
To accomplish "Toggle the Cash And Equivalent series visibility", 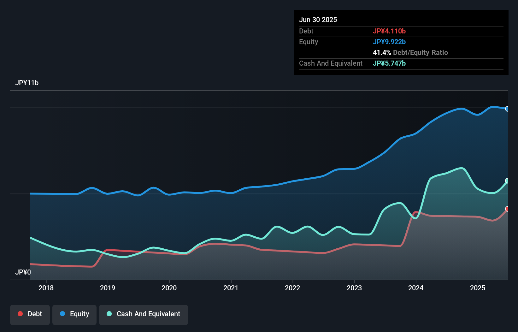I will [144, 314].
